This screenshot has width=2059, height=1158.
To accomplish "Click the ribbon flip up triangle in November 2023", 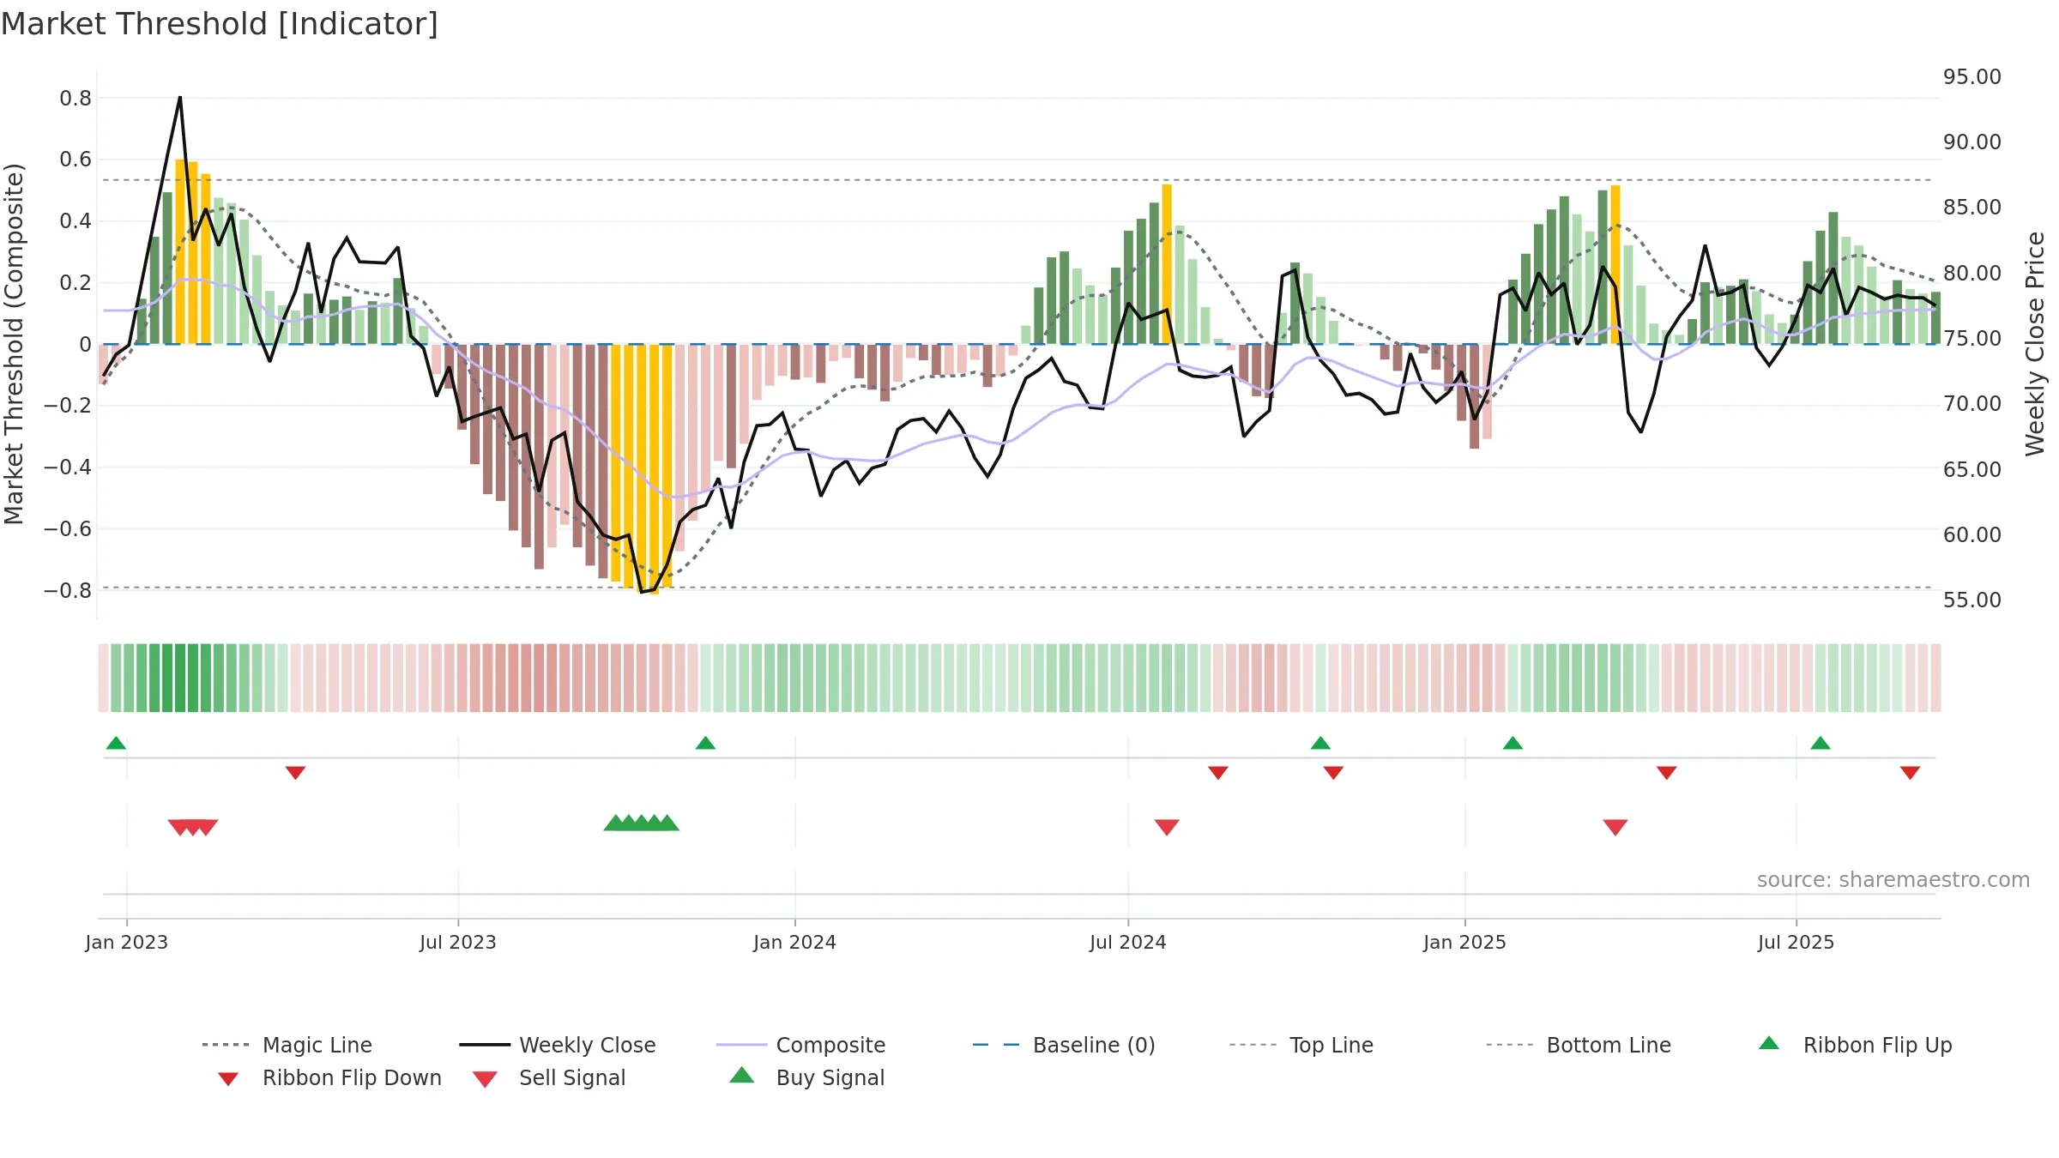I will point(705,743).
